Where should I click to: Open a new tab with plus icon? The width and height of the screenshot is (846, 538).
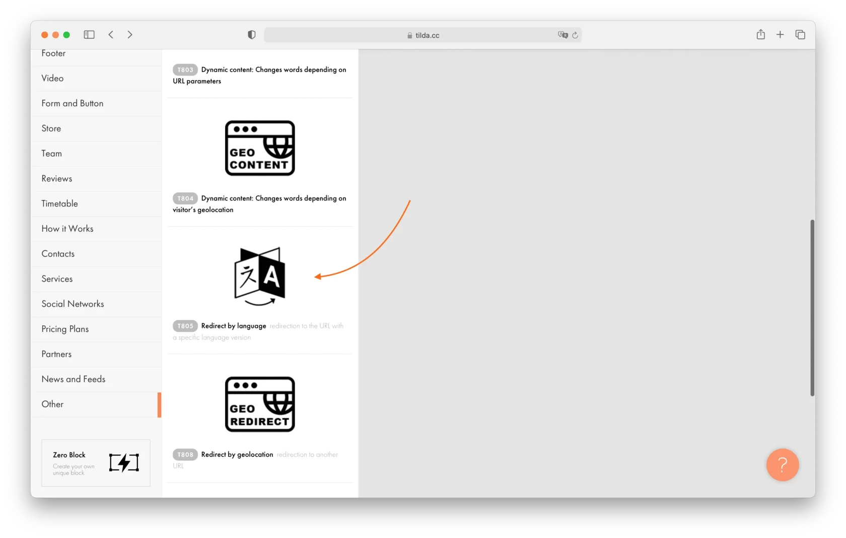[x=780, y=35]
